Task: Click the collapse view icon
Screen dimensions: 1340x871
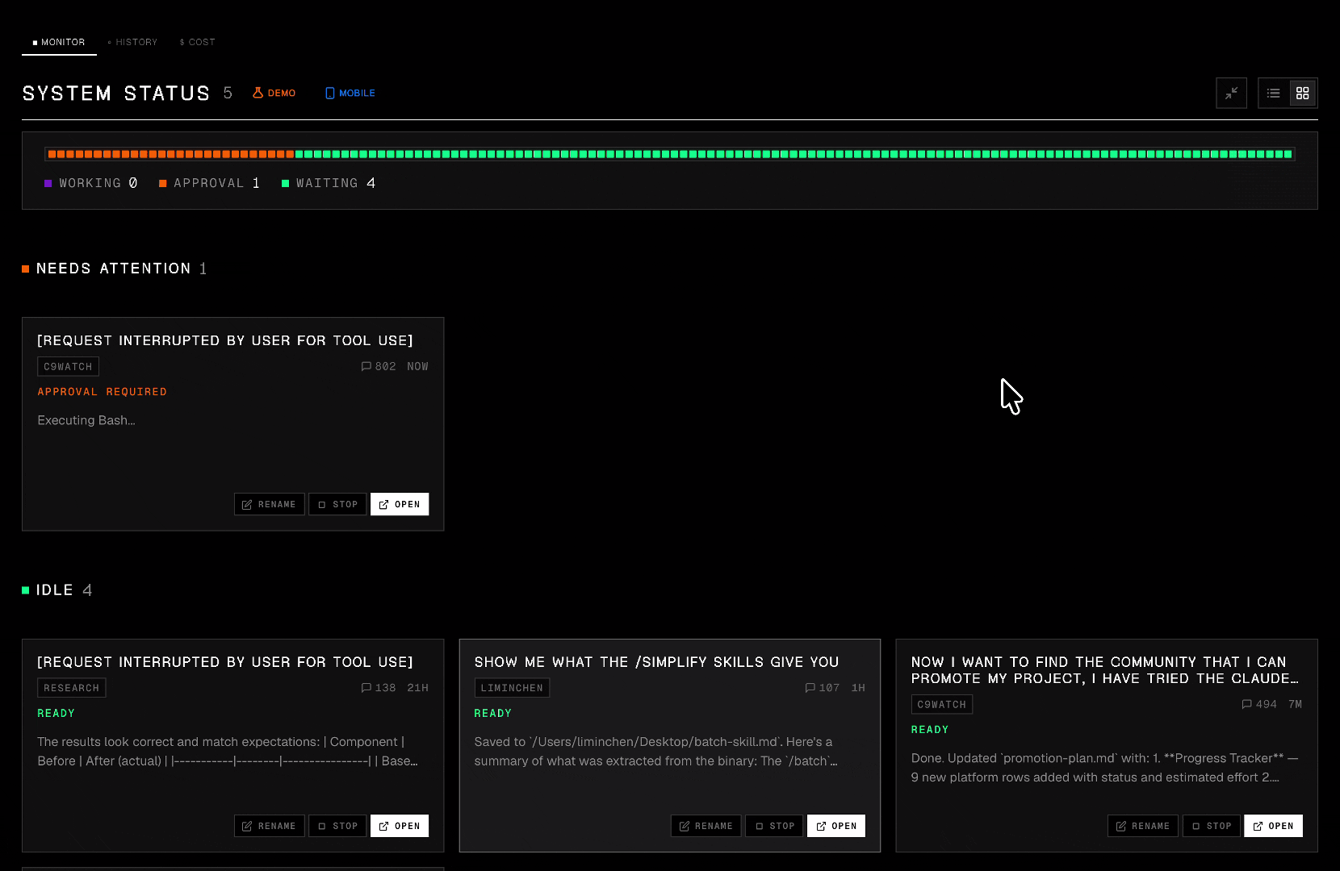Action: 1231,94
